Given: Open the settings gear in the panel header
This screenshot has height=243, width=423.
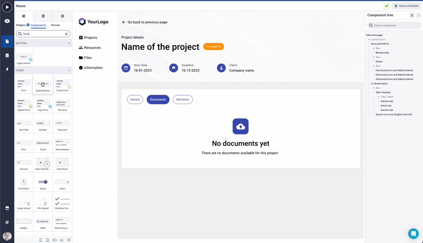Looking at the screenshot, I should pyautogui.click(x=62, y=16).
